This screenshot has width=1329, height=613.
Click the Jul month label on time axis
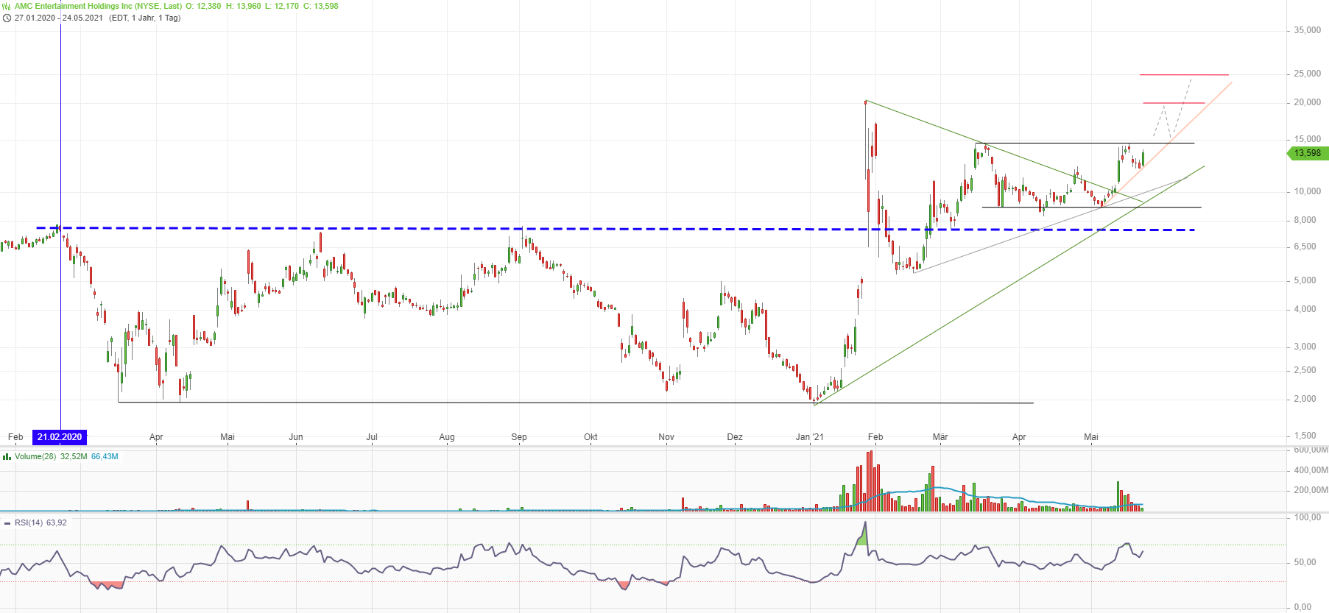[x=372, y=437]
